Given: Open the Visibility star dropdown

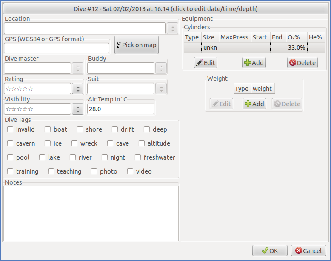Looking at the screenshot, I should [78, 109].
